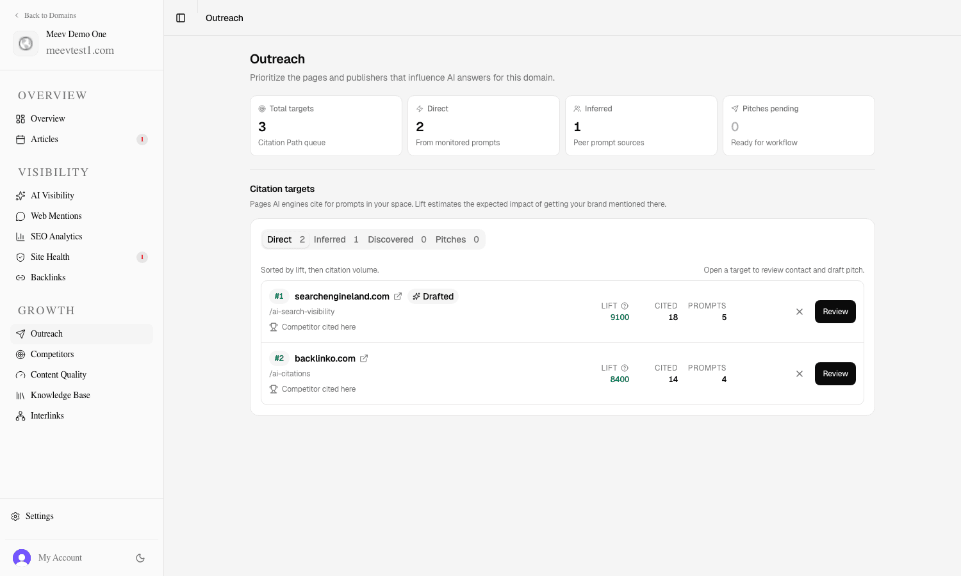This screenshot has width=961, height=576.
Task: Open backlinko.com external link icon
Action: click(x=364, y=358)
